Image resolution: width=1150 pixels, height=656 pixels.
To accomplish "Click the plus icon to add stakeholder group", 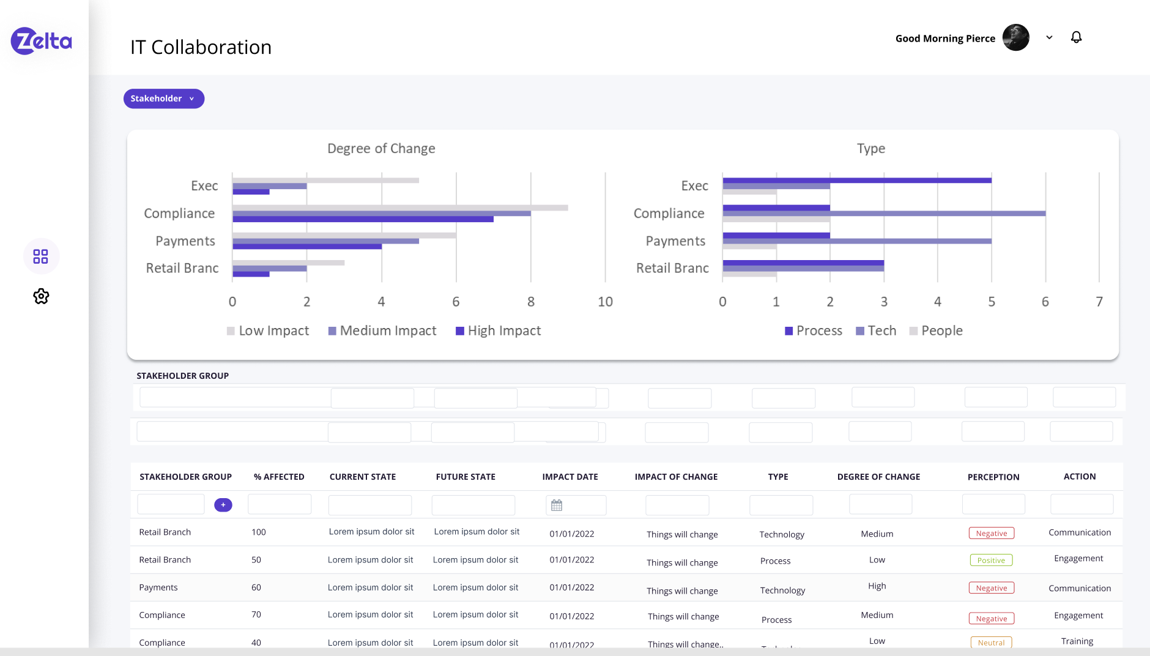I will pyautogui.click(x=223, y=505).
